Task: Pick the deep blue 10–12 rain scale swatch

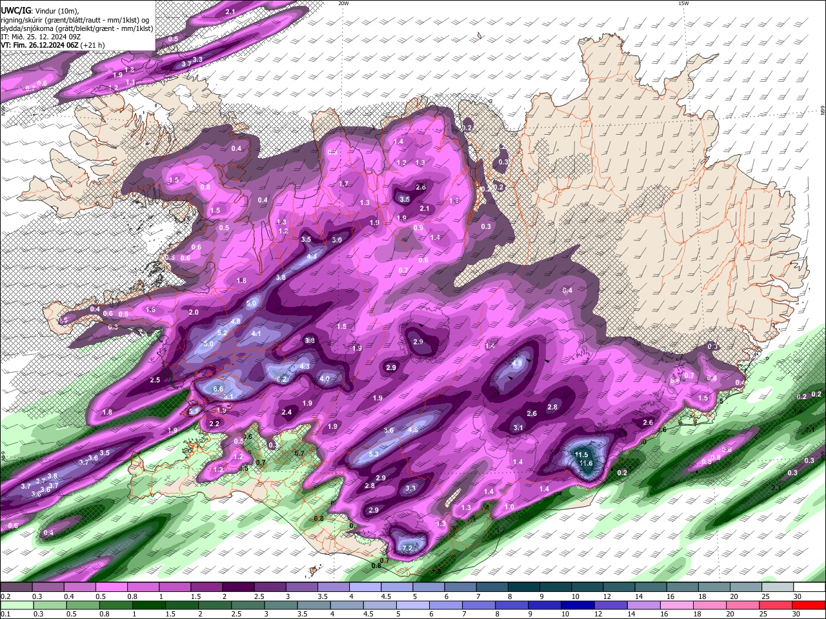Action: click(x=577, y=605)
